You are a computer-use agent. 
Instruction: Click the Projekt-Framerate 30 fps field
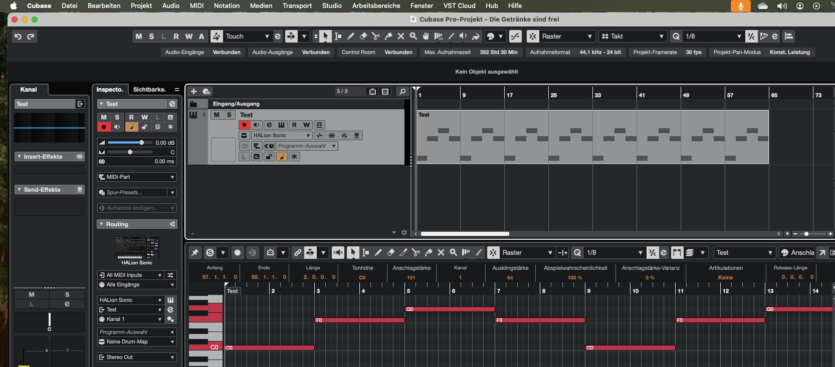tap(667, 52)
